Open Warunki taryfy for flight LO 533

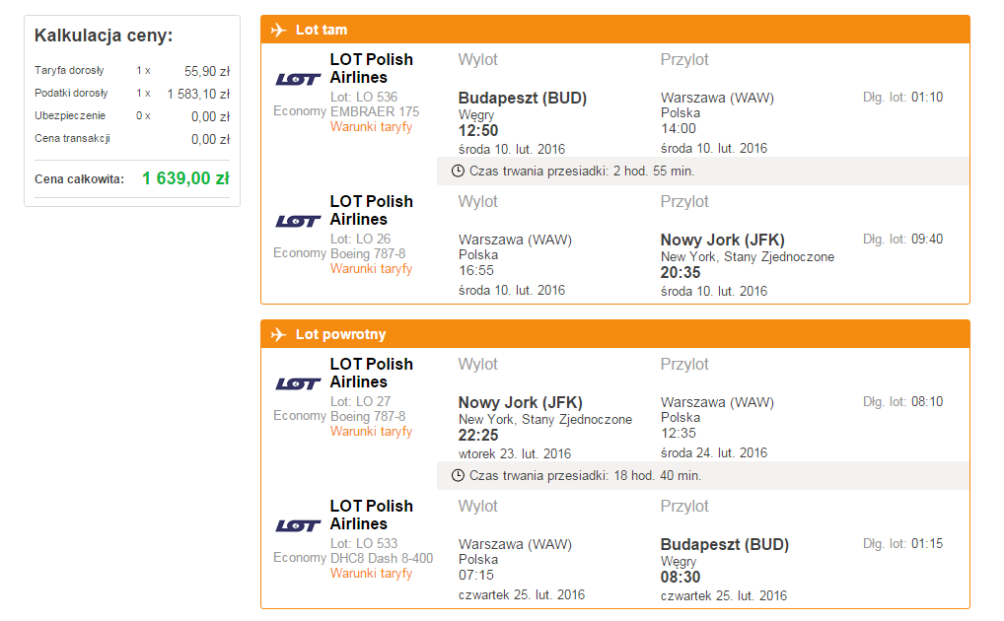[x=372, y=574]
